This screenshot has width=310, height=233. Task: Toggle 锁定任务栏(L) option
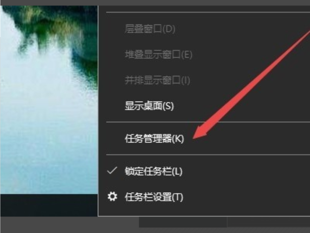point(153,171)
